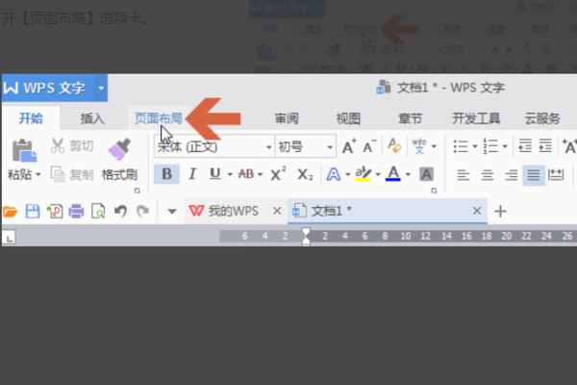Open the 审阅 tab
The width and height of the screenshot is (577, 385).
pos(287,118)
